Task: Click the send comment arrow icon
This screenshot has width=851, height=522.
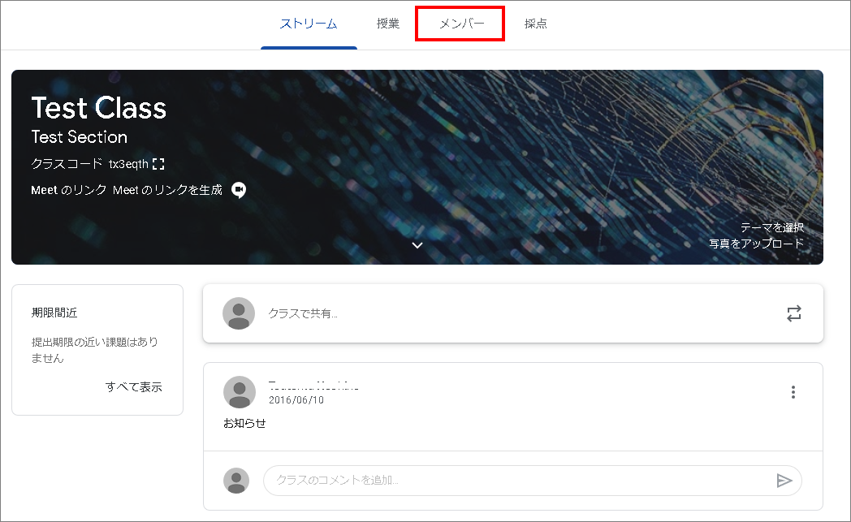Action: [784, 481]
